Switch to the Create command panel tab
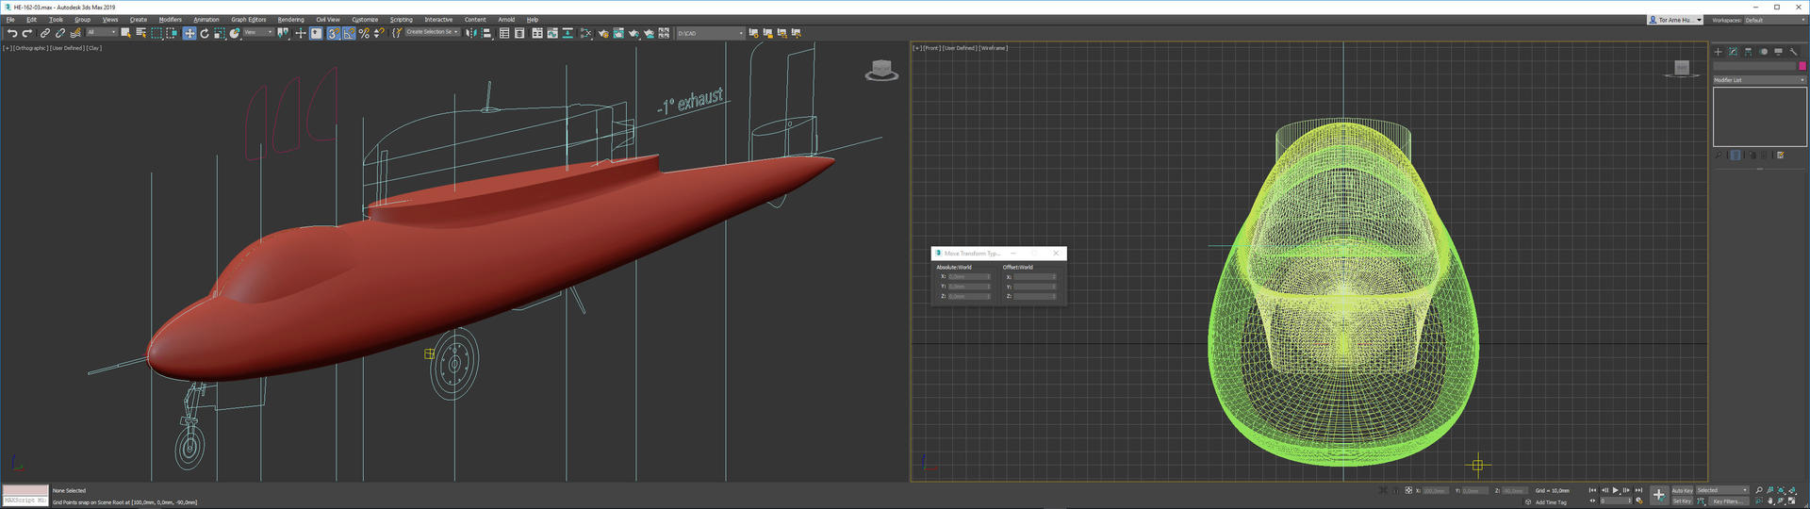This screenshot has width=1810, height=509. [1718, 52]
